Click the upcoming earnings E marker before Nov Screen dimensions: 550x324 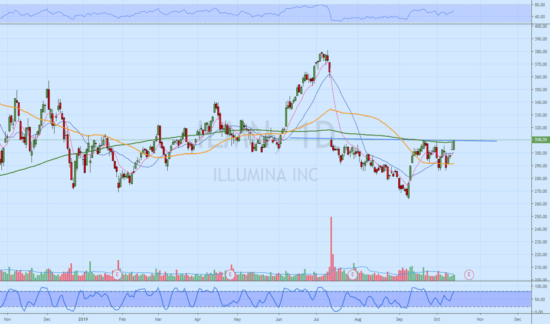point(469,275)
